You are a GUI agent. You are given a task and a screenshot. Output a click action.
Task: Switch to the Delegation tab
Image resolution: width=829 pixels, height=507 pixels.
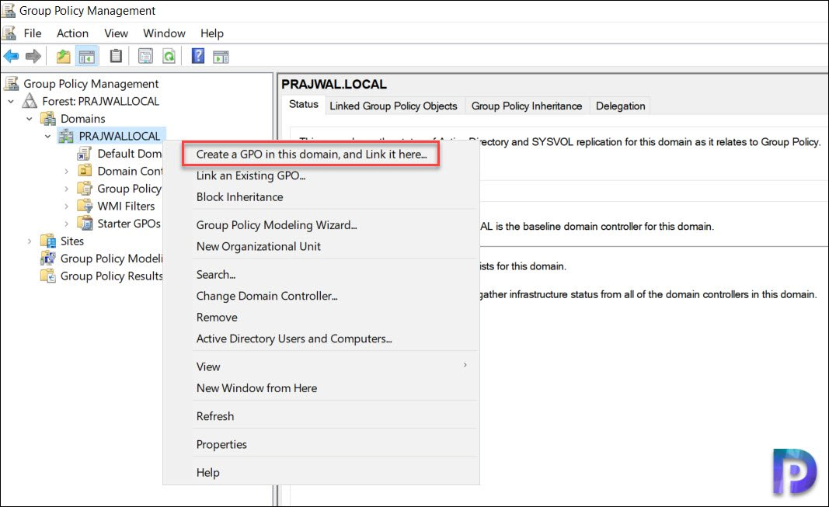click(x=620, y=106)
